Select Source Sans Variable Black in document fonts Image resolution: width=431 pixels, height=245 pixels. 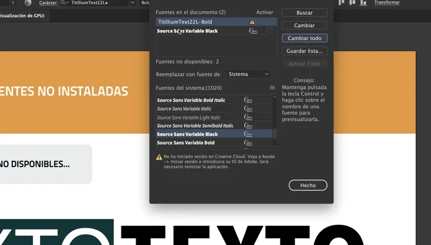pos(216,31)
